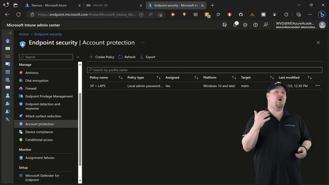This screenshot has width=329, height=185.
Task: Add page to favorites star icon
Action: coord(160,14)
